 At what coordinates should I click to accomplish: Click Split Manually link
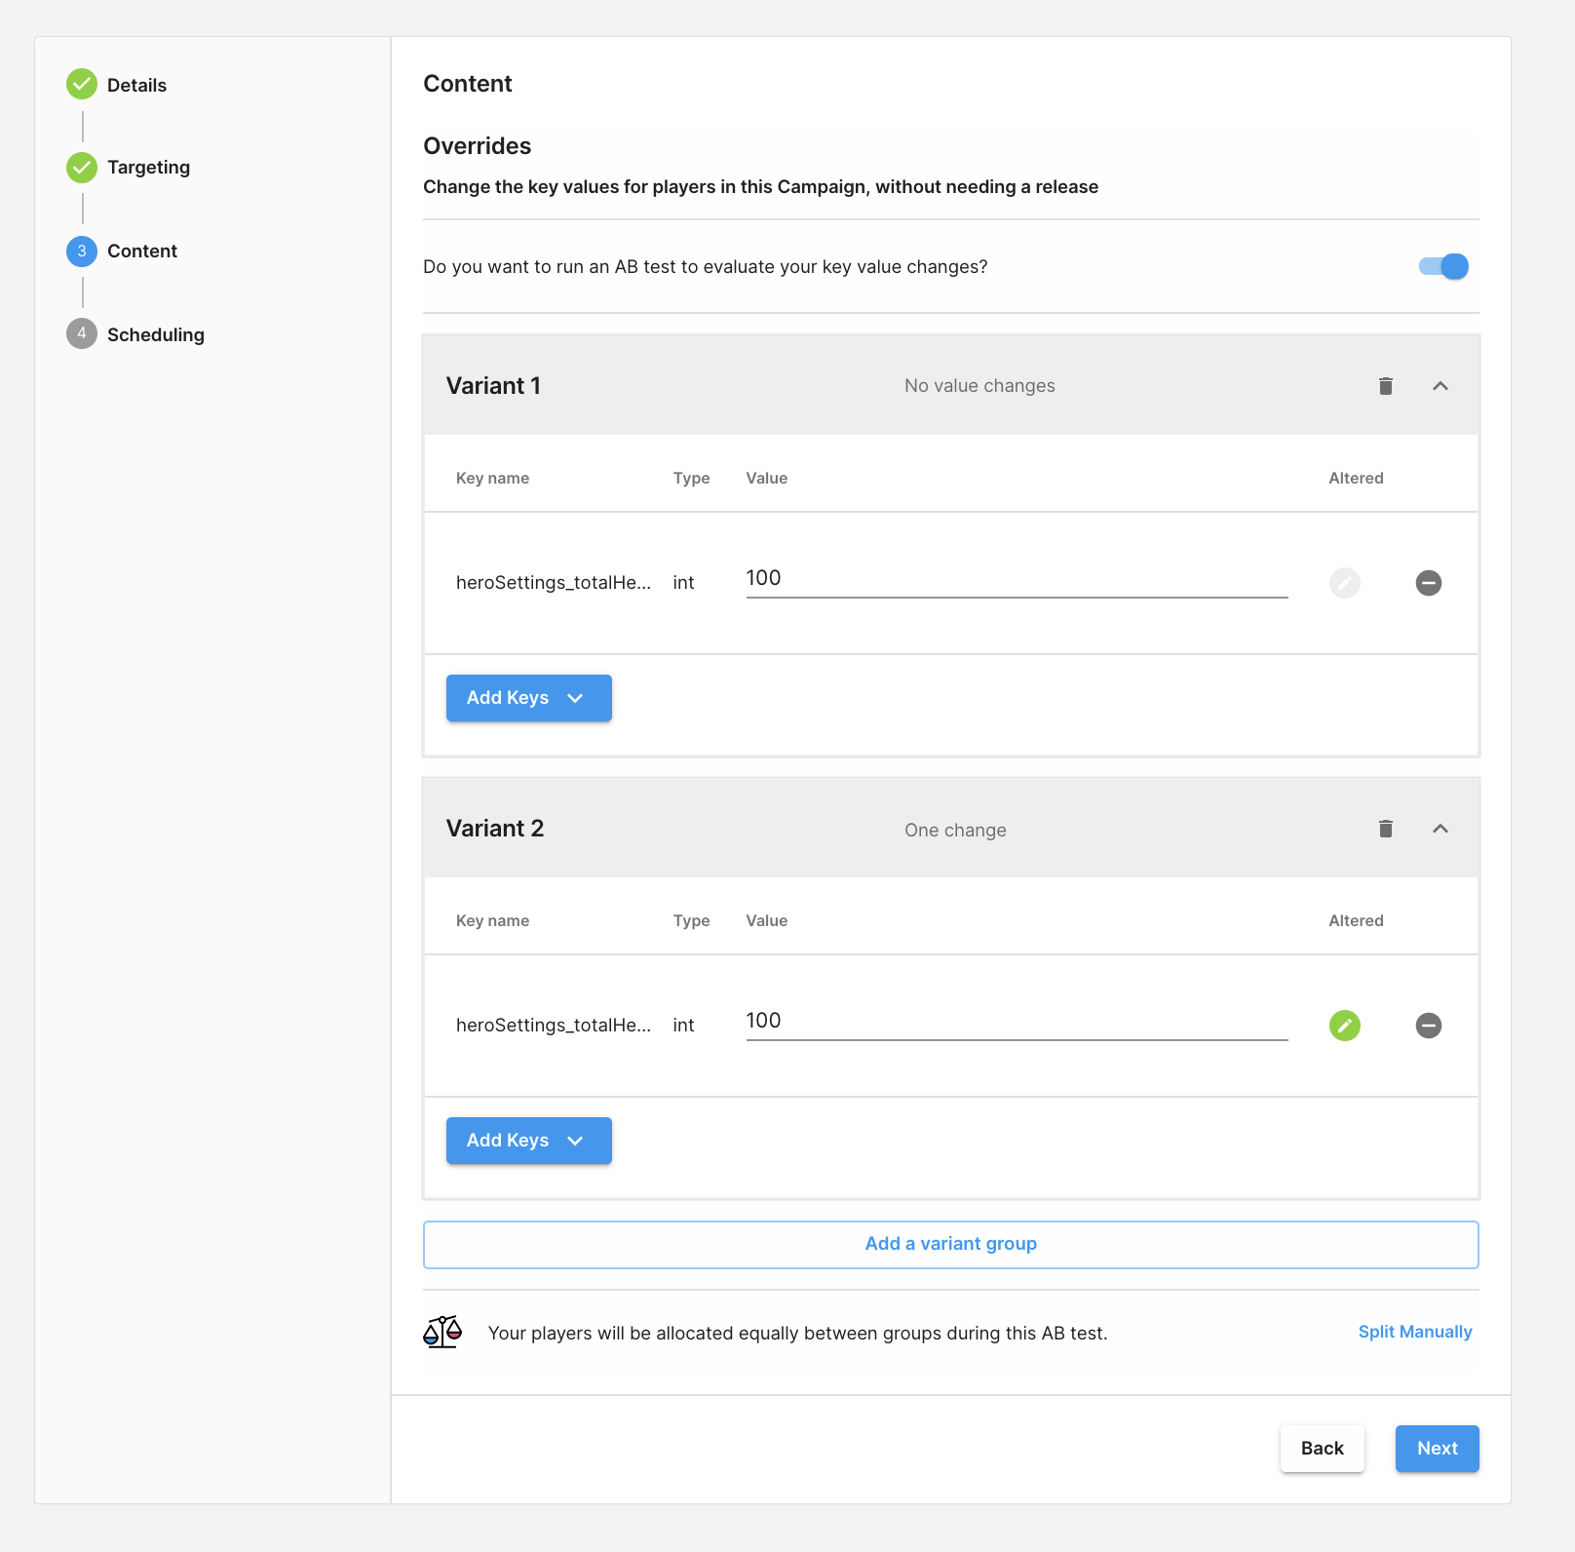click(x=1414, y=1332)
